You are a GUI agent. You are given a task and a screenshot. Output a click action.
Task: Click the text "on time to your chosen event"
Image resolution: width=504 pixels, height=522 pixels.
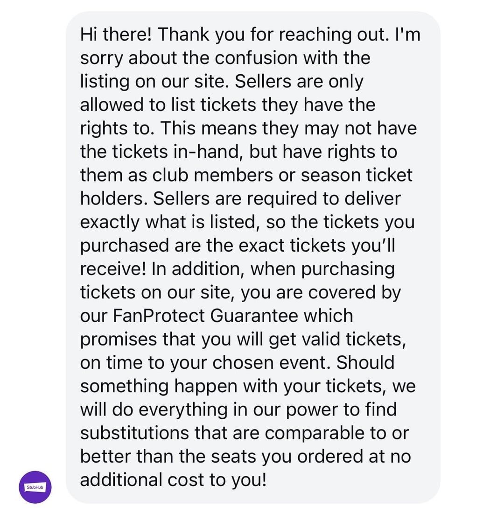[x=206, y=362]
